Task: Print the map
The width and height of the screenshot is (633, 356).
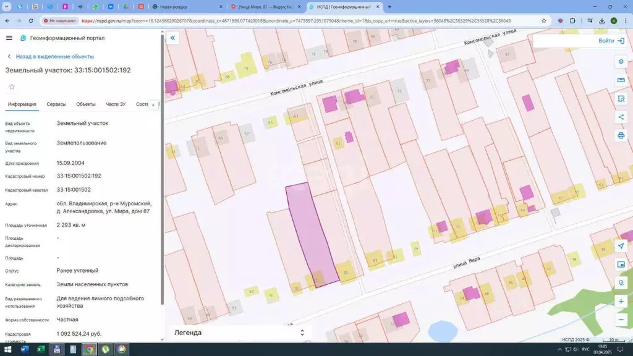Action: click(621, 135)
